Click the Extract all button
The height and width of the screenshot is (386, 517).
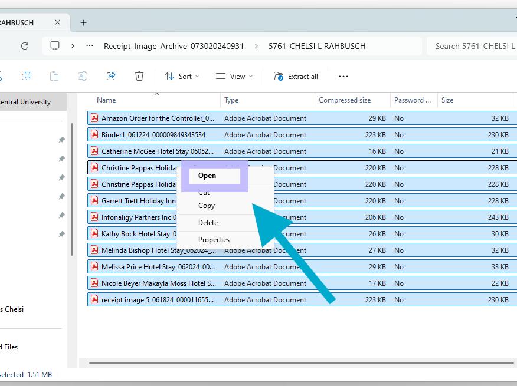click(296, 76)
